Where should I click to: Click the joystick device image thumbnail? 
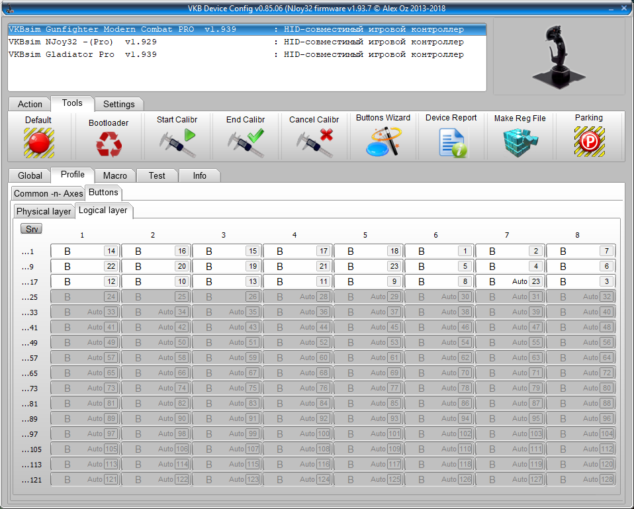coord(559,56)
